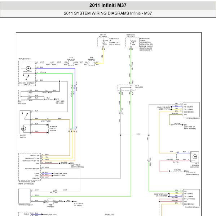Click 'CAN L' pin on ADAS Control Unit
This screenshot has height=216, width=216.
(37, 176)
